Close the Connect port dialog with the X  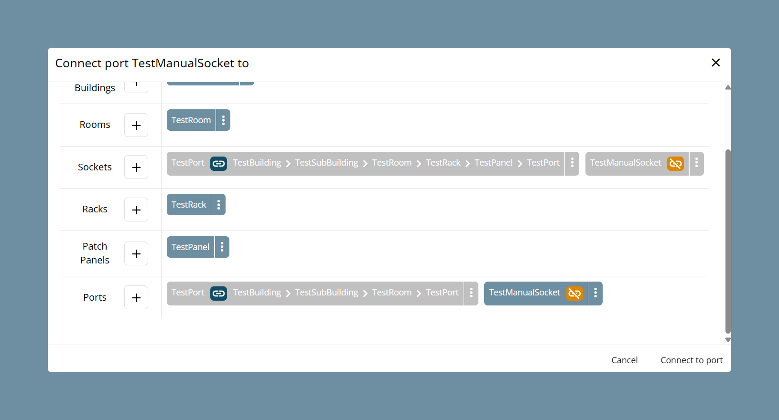pyautogui.click(x=715, y=63)
